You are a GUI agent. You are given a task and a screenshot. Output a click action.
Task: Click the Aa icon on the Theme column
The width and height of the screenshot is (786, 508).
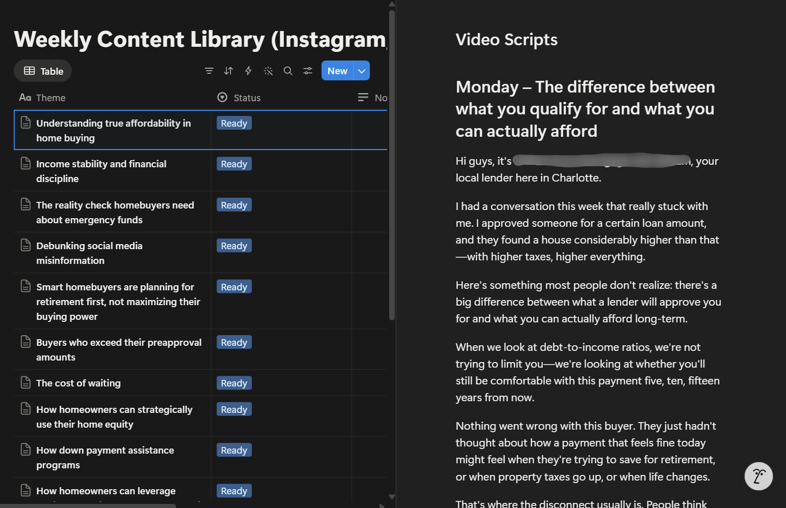(24, 97)
